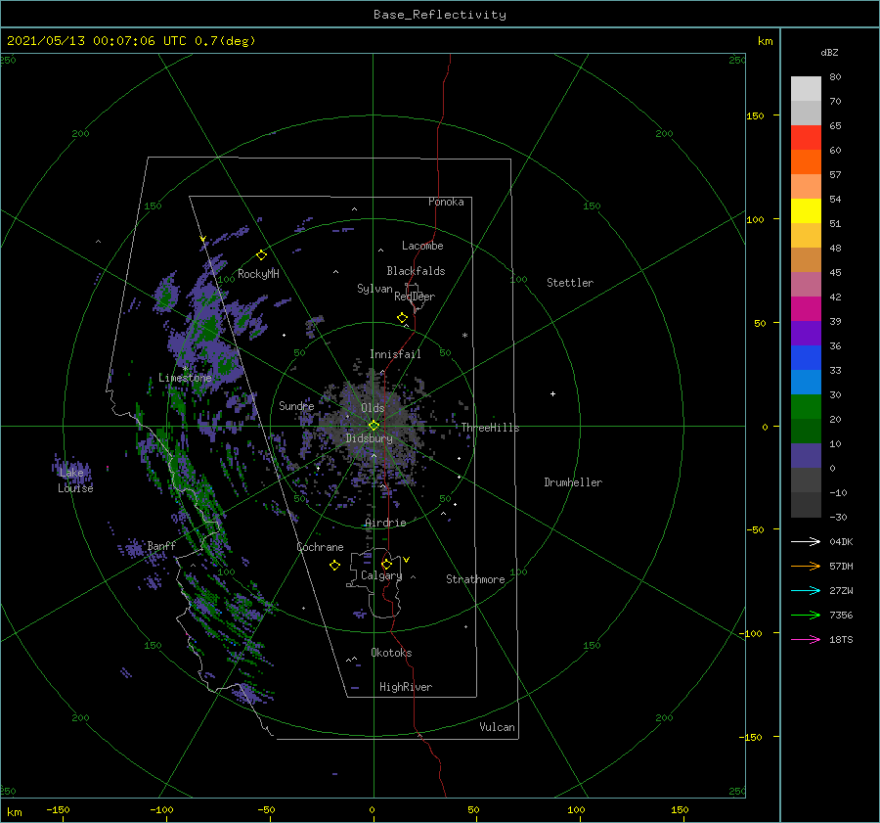
Task: Click the RedDeer city label
Action: (415, 297)
